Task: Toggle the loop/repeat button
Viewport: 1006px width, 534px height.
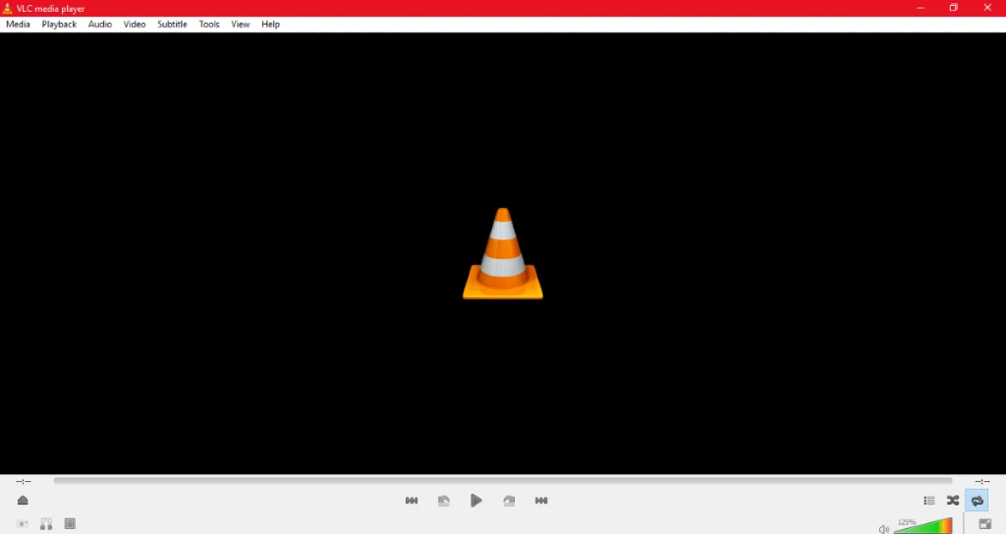Action: pyautogui.click(x=978, y=501)
